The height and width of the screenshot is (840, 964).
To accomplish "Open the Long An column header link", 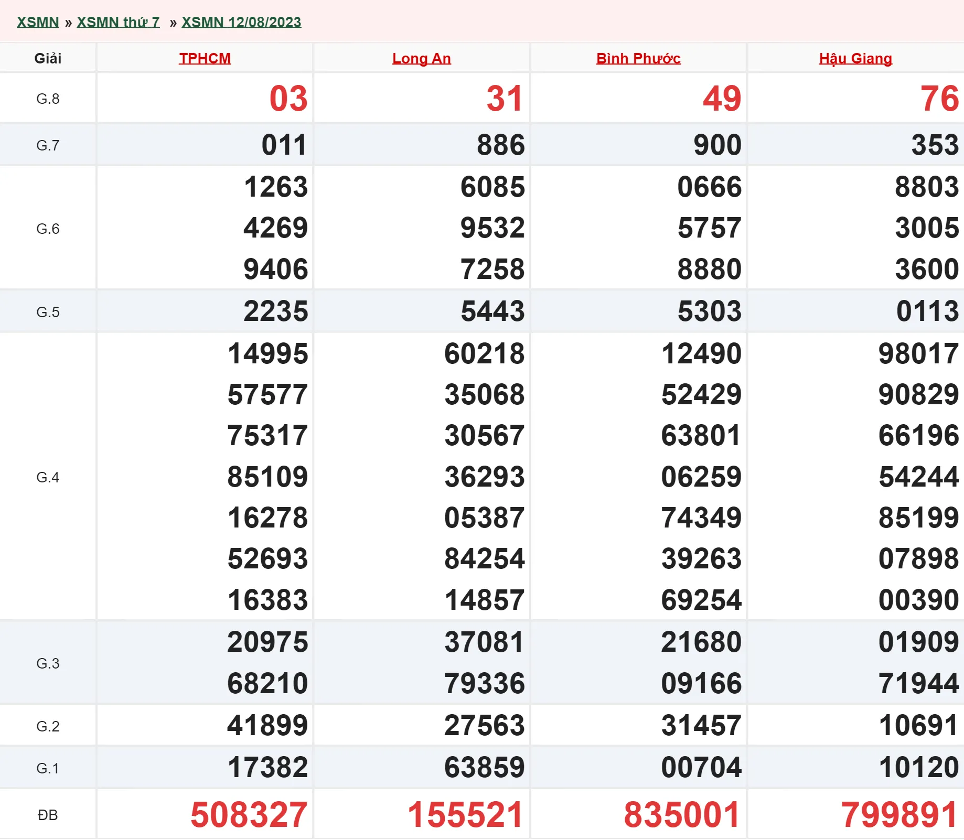I will (x=421, y=58).
